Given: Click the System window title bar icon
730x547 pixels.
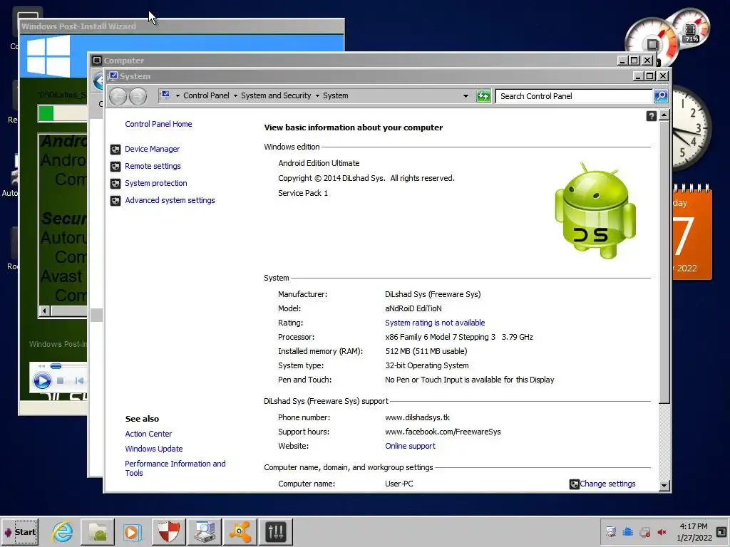Looking at the screenshot, I should [113, 75].
